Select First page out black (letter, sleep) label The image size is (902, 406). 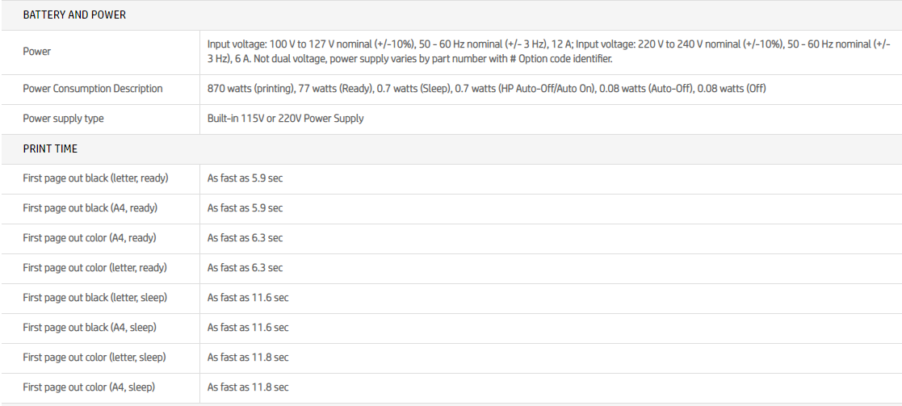94,298
